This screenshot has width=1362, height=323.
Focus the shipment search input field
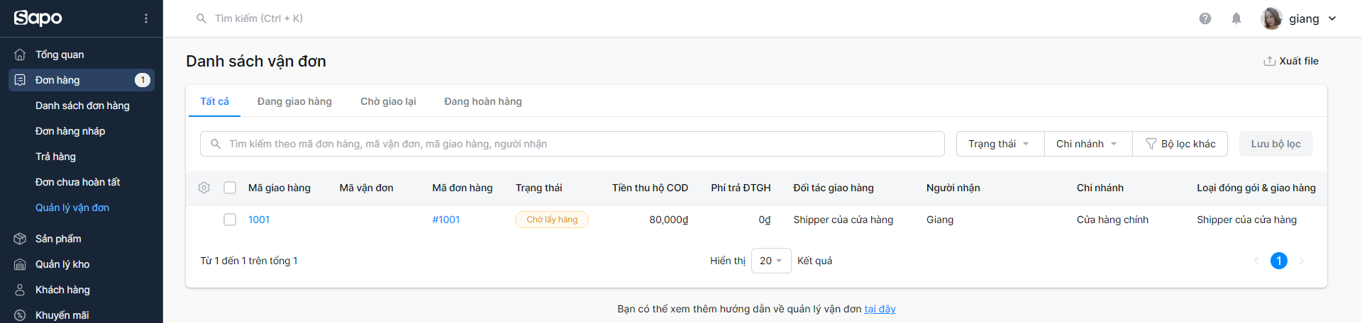(x=572, y=144)
